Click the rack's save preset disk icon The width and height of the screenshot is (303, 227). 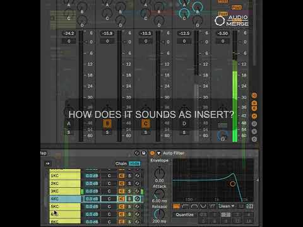(x=143, y=153)
